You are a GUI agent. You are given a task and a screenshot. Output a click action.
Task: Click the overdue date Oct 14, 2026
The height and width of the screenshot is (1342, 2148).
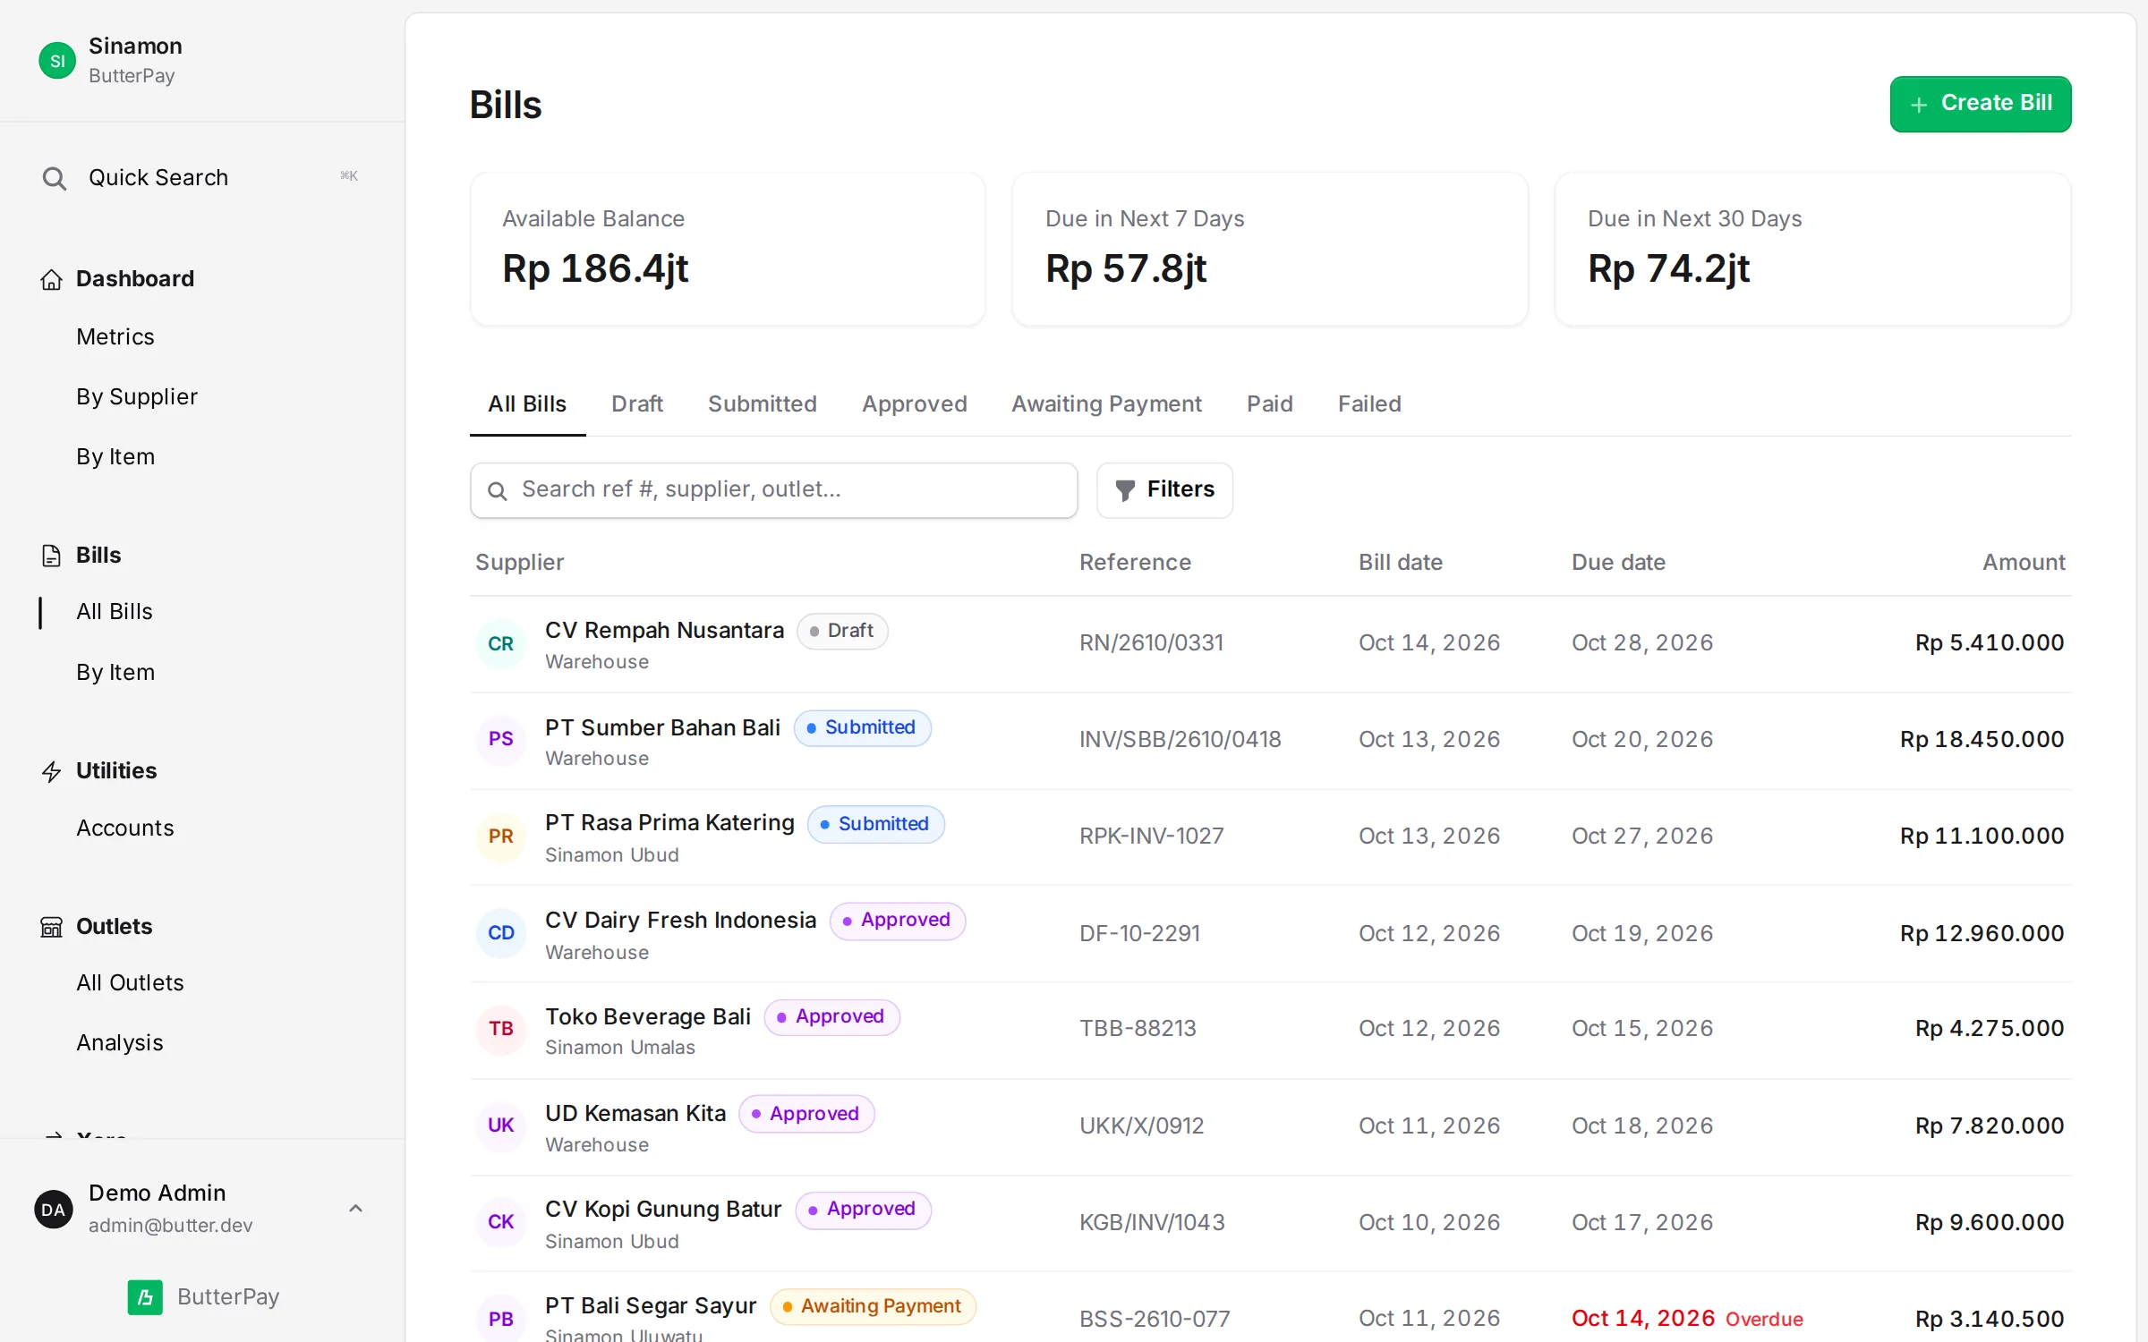pyautogui.click(x=1643, y=1319)
